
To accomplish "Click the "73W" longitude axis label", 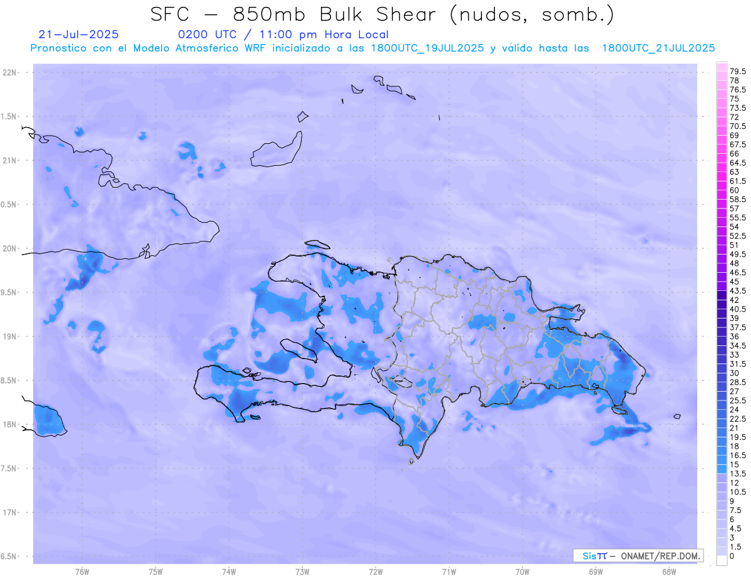I will click(x=302, y=572).
